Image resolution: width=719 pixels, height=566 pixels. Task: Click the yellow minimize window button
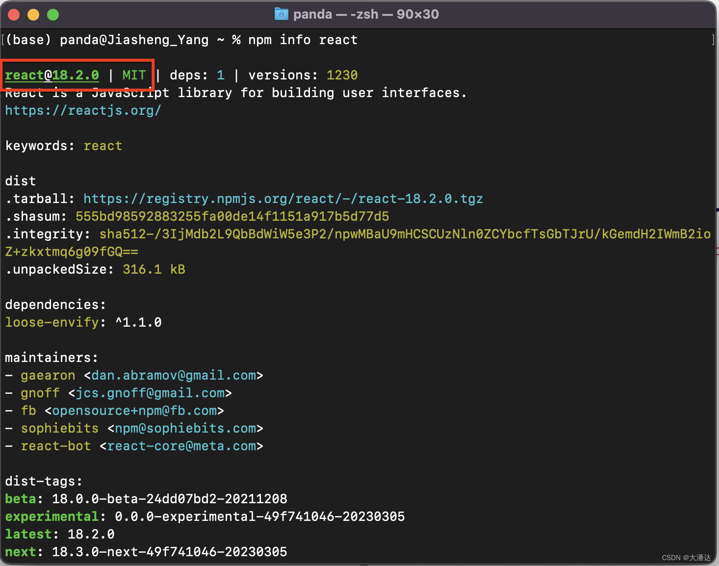coord(33,15)
